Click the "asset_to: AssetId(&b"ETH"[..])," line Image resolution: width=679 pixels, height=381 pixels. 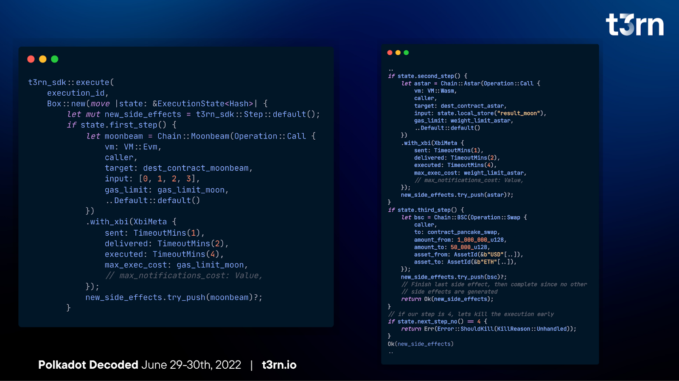(x=465, y=262)
